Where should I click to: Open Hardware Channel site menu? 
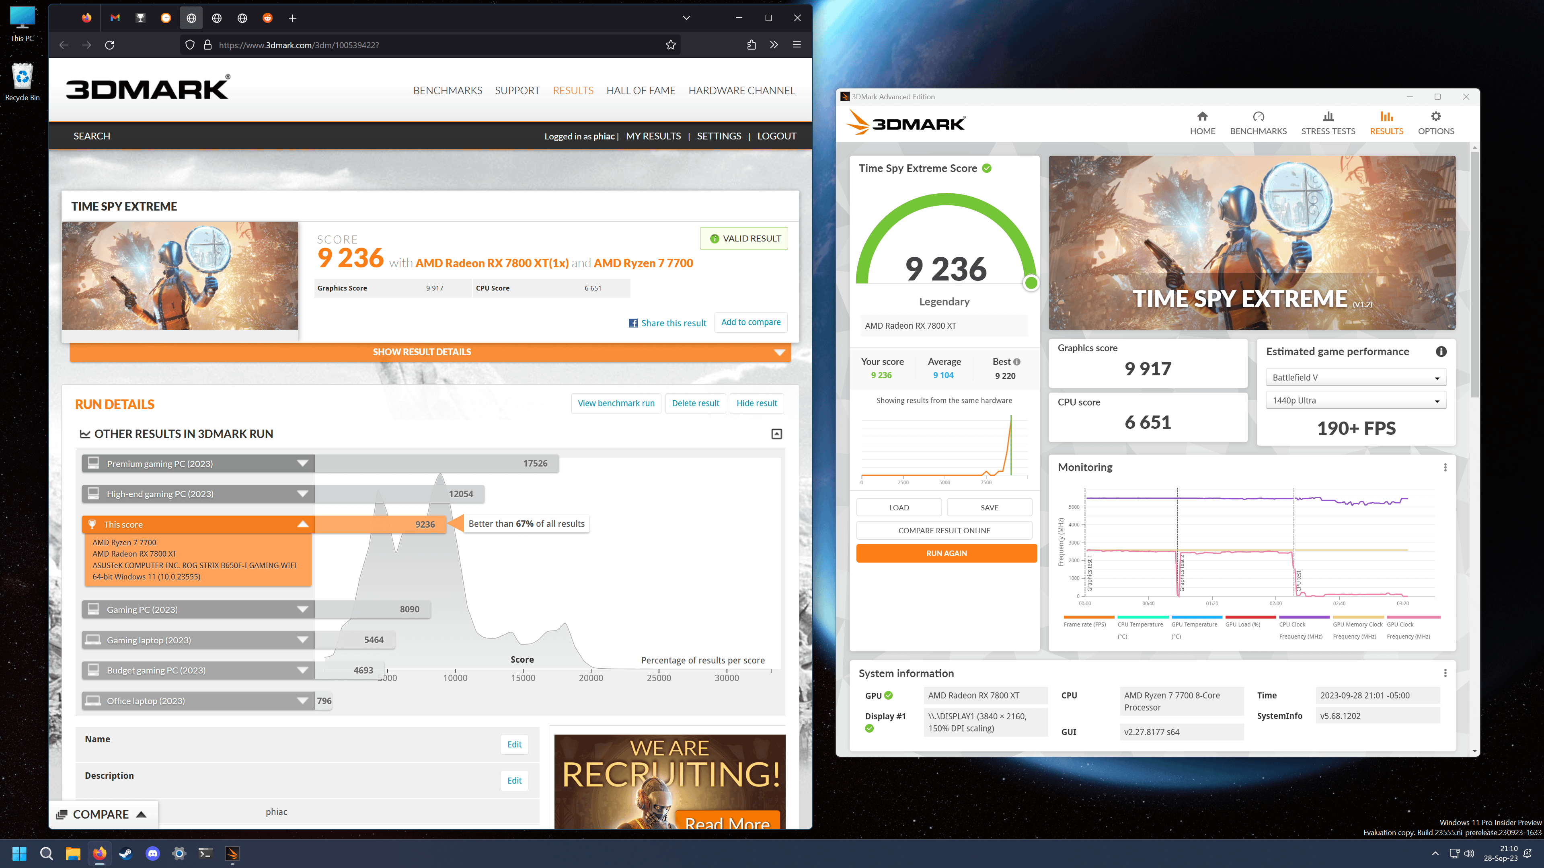pyautogui.click(x=741, y=90)
